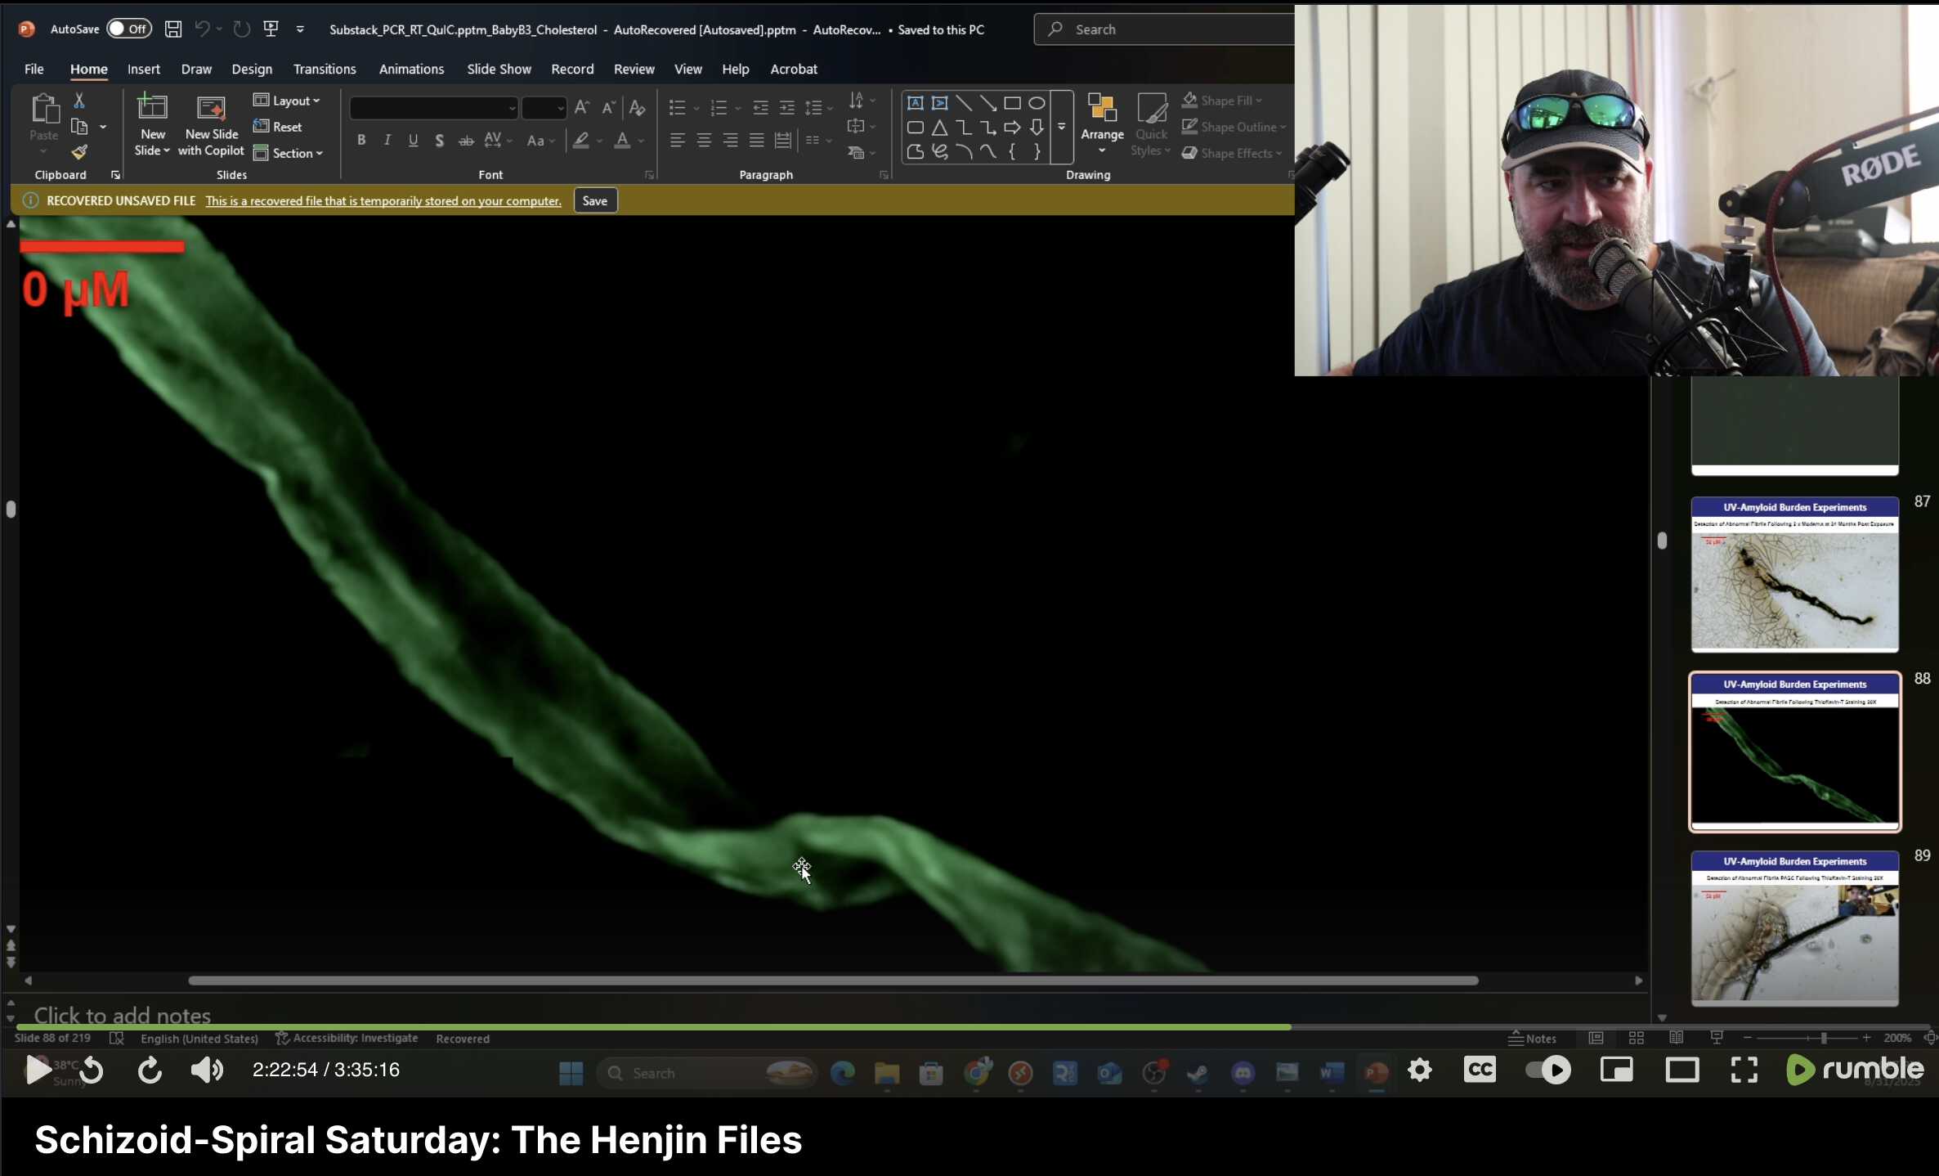
Task: Click the Increase List Level indent icon
Action: pyautogui.click(x=786, y=107)
